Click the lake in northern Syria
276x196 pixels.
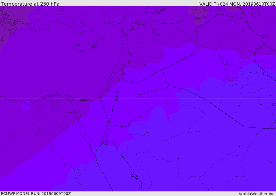[156, 33]
